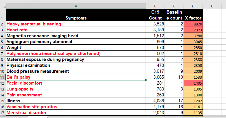Click the fill handle on cell A11
226x118 pixels.
pyautogui.click(x=146, y=80)
